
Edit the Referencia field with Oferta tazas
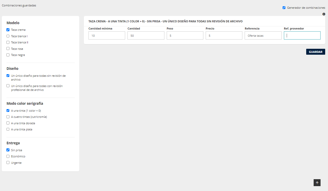[263, 36]
